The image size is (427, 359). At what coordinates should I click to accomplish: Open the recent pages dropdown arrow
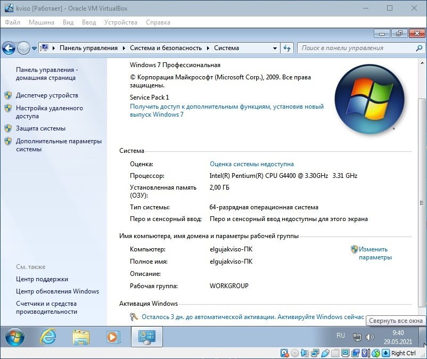click(x=34, y=48)
